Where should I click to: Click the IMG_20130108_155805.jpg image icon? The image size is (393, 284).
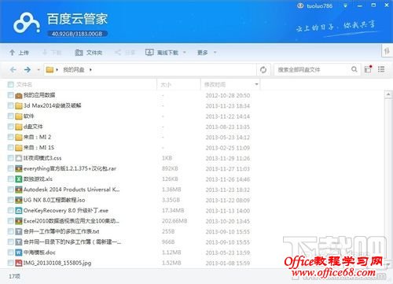[19, 263]
